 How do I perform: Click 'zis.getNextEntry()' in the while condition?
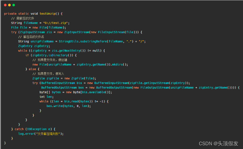(x=68, y=51)
